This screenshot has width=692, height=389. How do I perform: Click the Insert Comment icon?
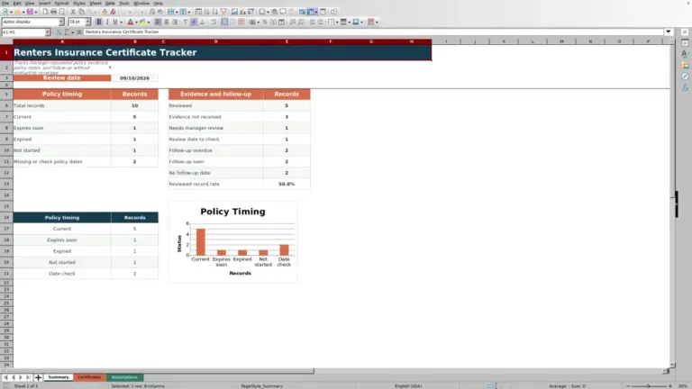tap(283, 12)
